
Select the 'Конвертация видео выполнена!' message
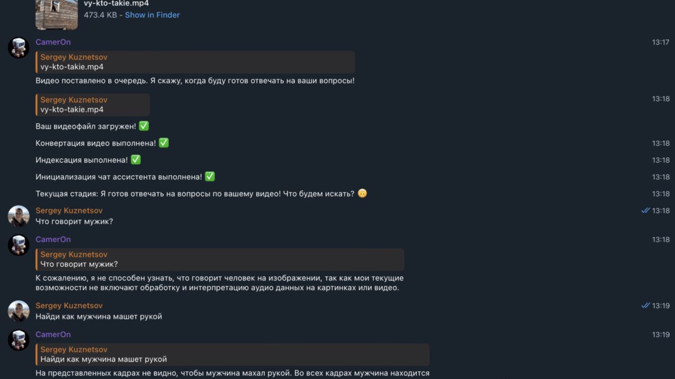[96, 143]
